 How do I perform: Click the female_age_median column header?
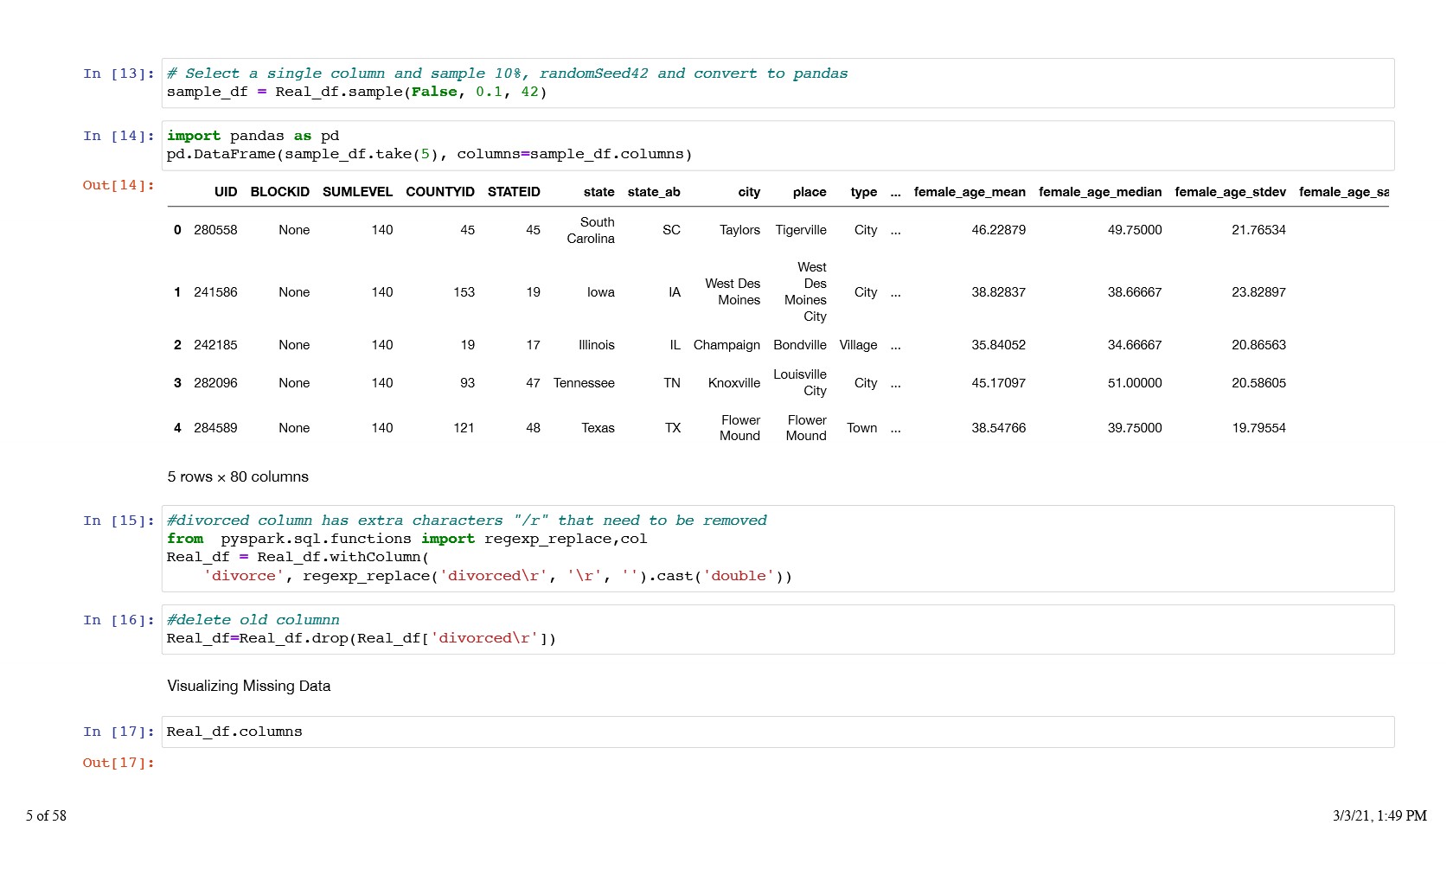tap(1100, 192)
